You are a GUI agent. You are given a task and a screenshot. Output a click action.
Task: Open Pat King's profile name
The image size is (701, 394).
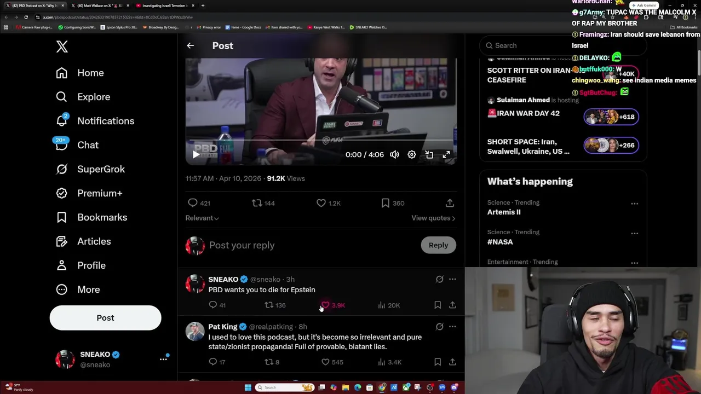point(223,327)
